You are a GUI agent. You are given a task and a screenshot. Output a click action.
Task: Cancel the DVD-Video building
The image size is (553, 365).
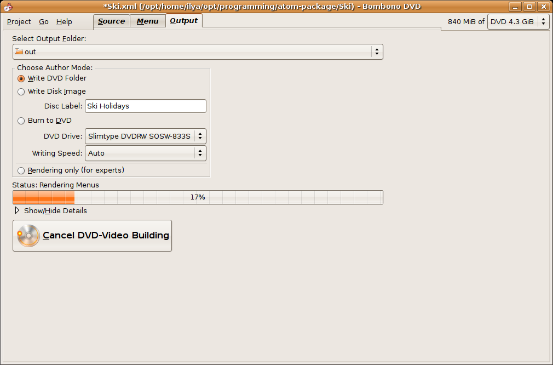point(92,236)
